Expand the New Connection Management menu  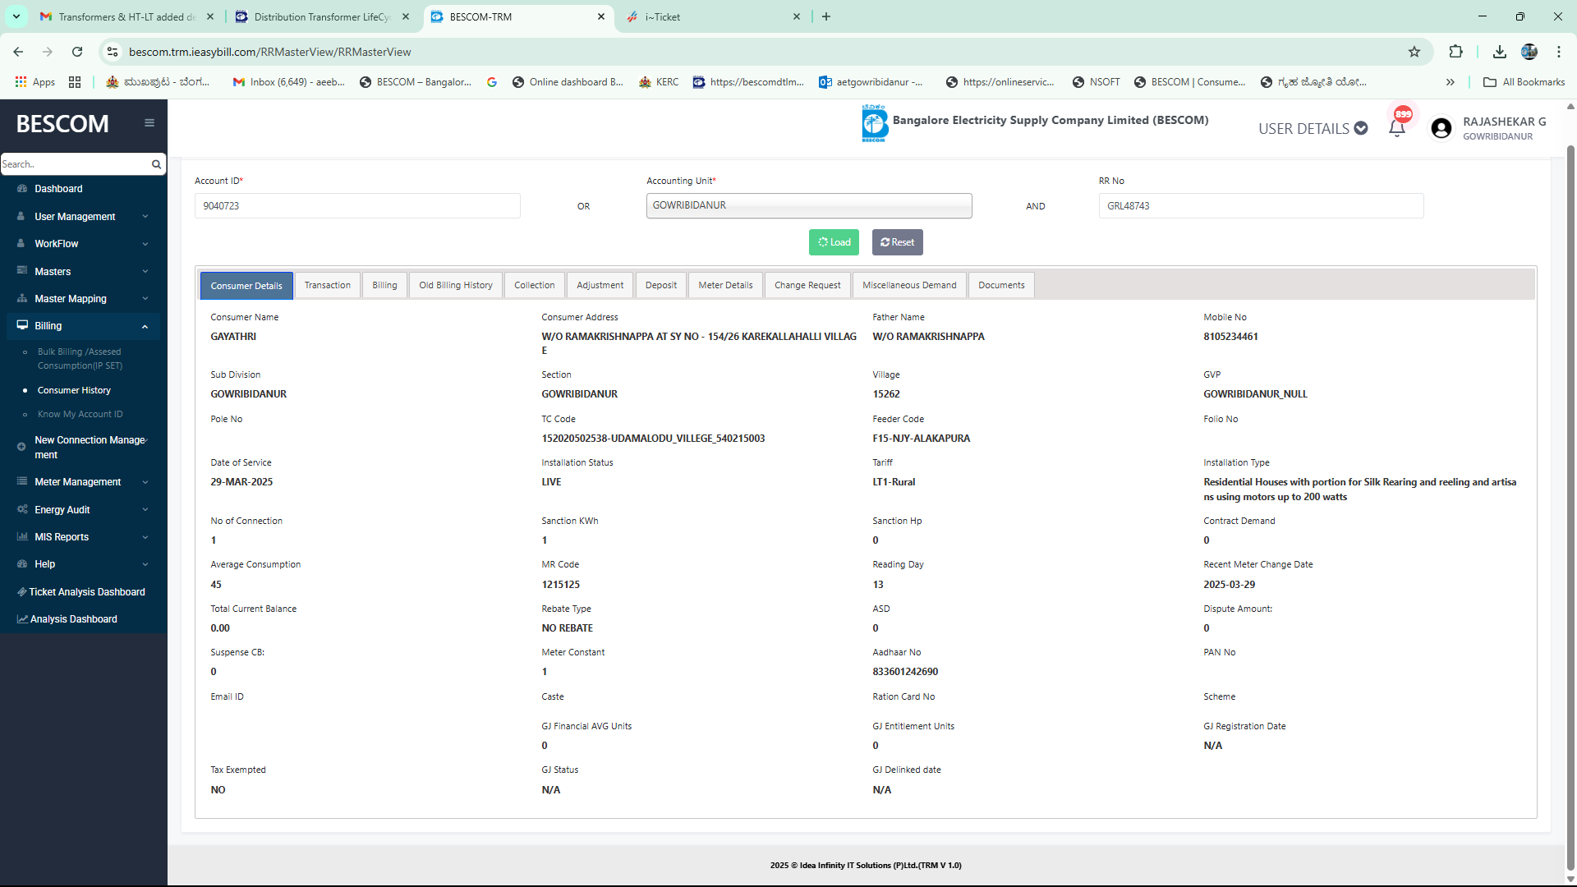(x=82, y=448)
